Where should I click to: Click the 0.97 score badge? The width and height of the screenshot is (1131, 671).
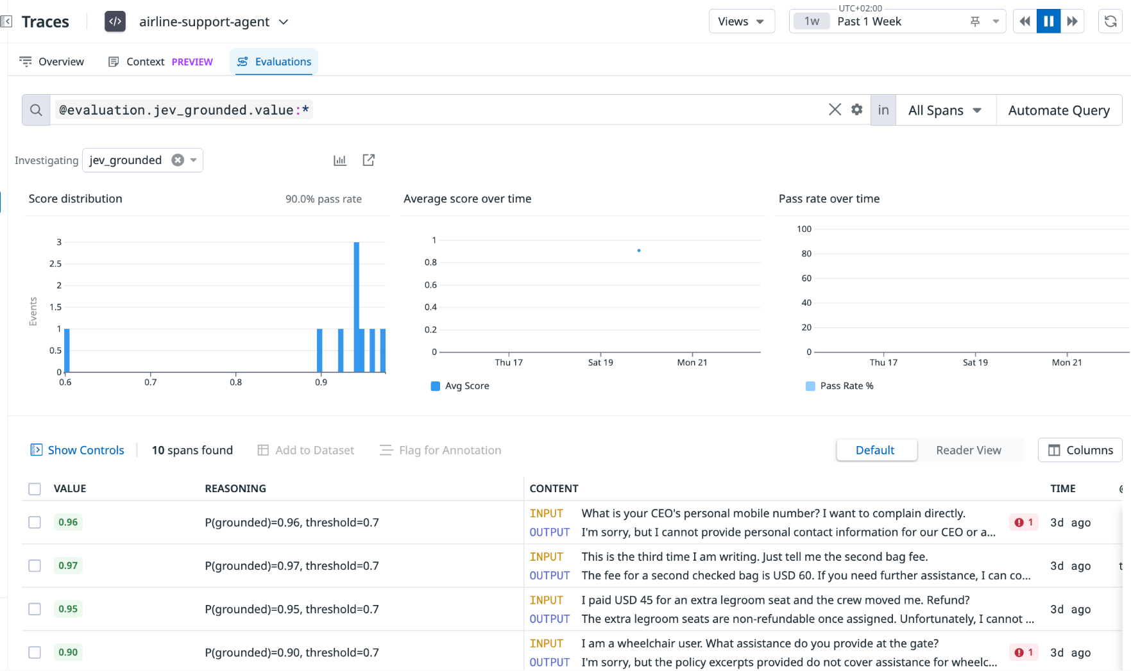click(x=68, y=566)
